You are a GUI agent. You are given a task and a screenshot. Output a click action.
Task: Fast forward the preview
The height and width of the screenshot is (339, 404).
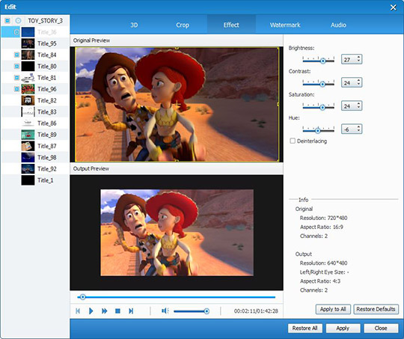coord(104,311)
